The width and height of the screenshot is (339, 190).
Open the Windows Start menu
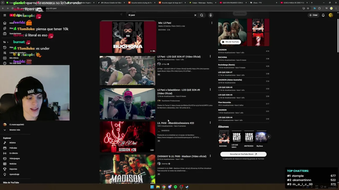[x=152, y=187]
